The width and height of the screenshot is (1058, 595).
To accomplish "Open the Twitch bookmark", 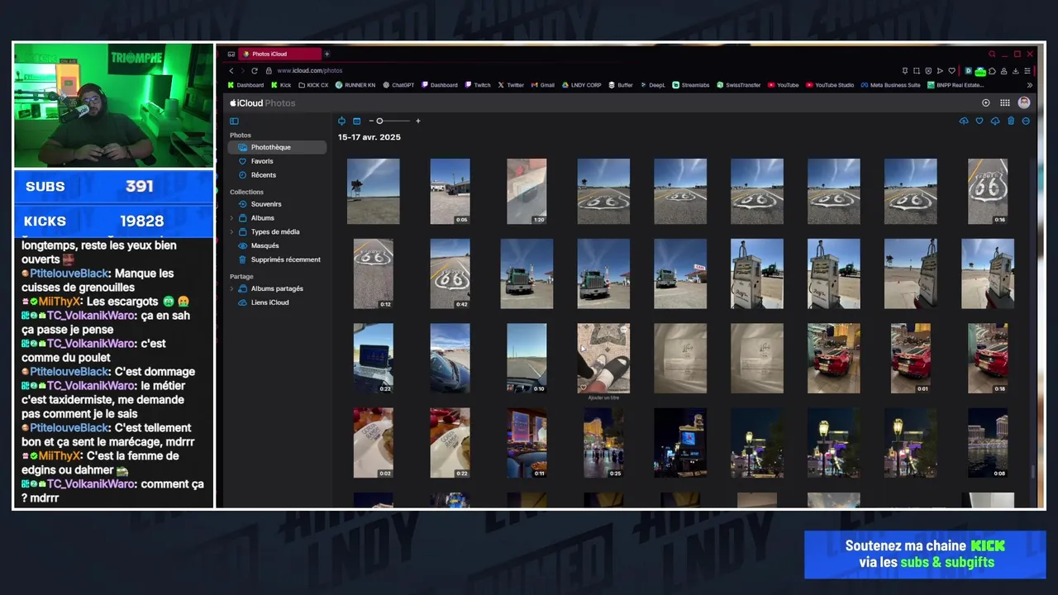I will click(x=478, y=85).
